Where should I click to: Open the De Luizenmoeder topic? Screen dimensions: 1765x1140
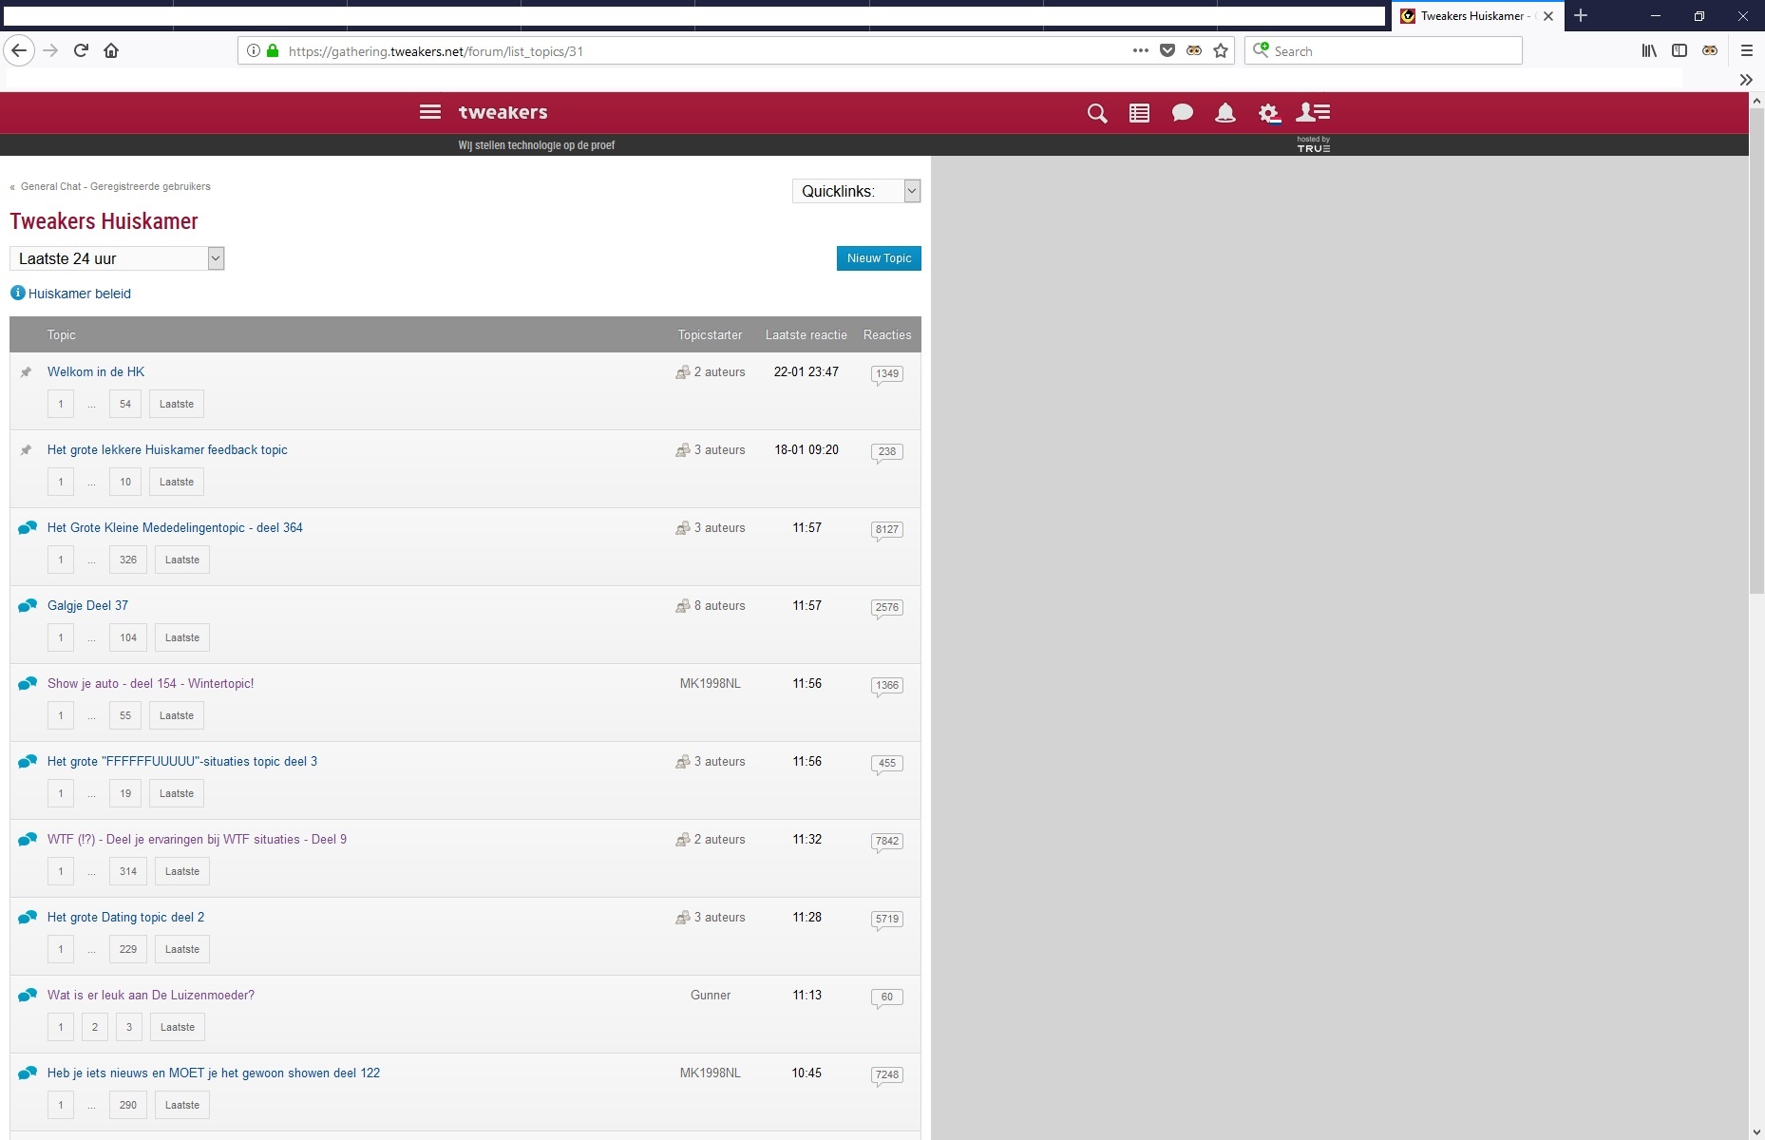151,995
